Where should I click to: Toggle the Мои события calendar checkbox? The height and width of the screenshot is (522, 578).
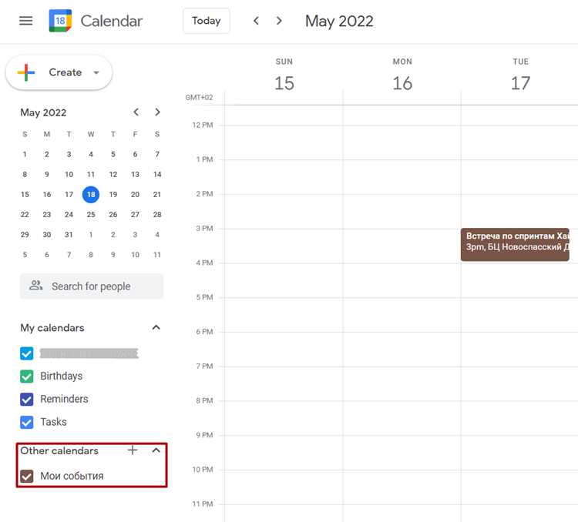tap(26, 476)
